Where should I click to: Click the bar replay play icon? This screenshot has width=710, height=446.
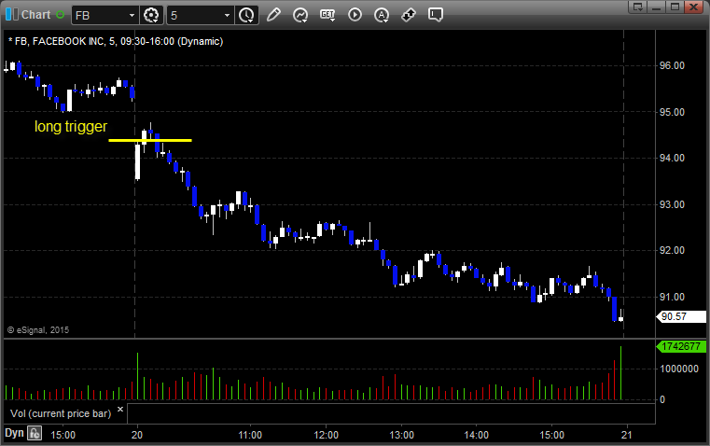coord(355,15)
